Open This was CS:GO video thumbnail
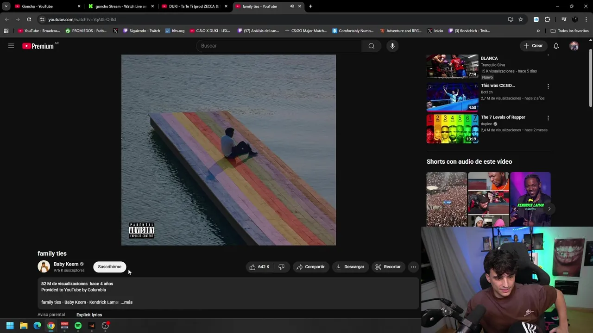 452,98
